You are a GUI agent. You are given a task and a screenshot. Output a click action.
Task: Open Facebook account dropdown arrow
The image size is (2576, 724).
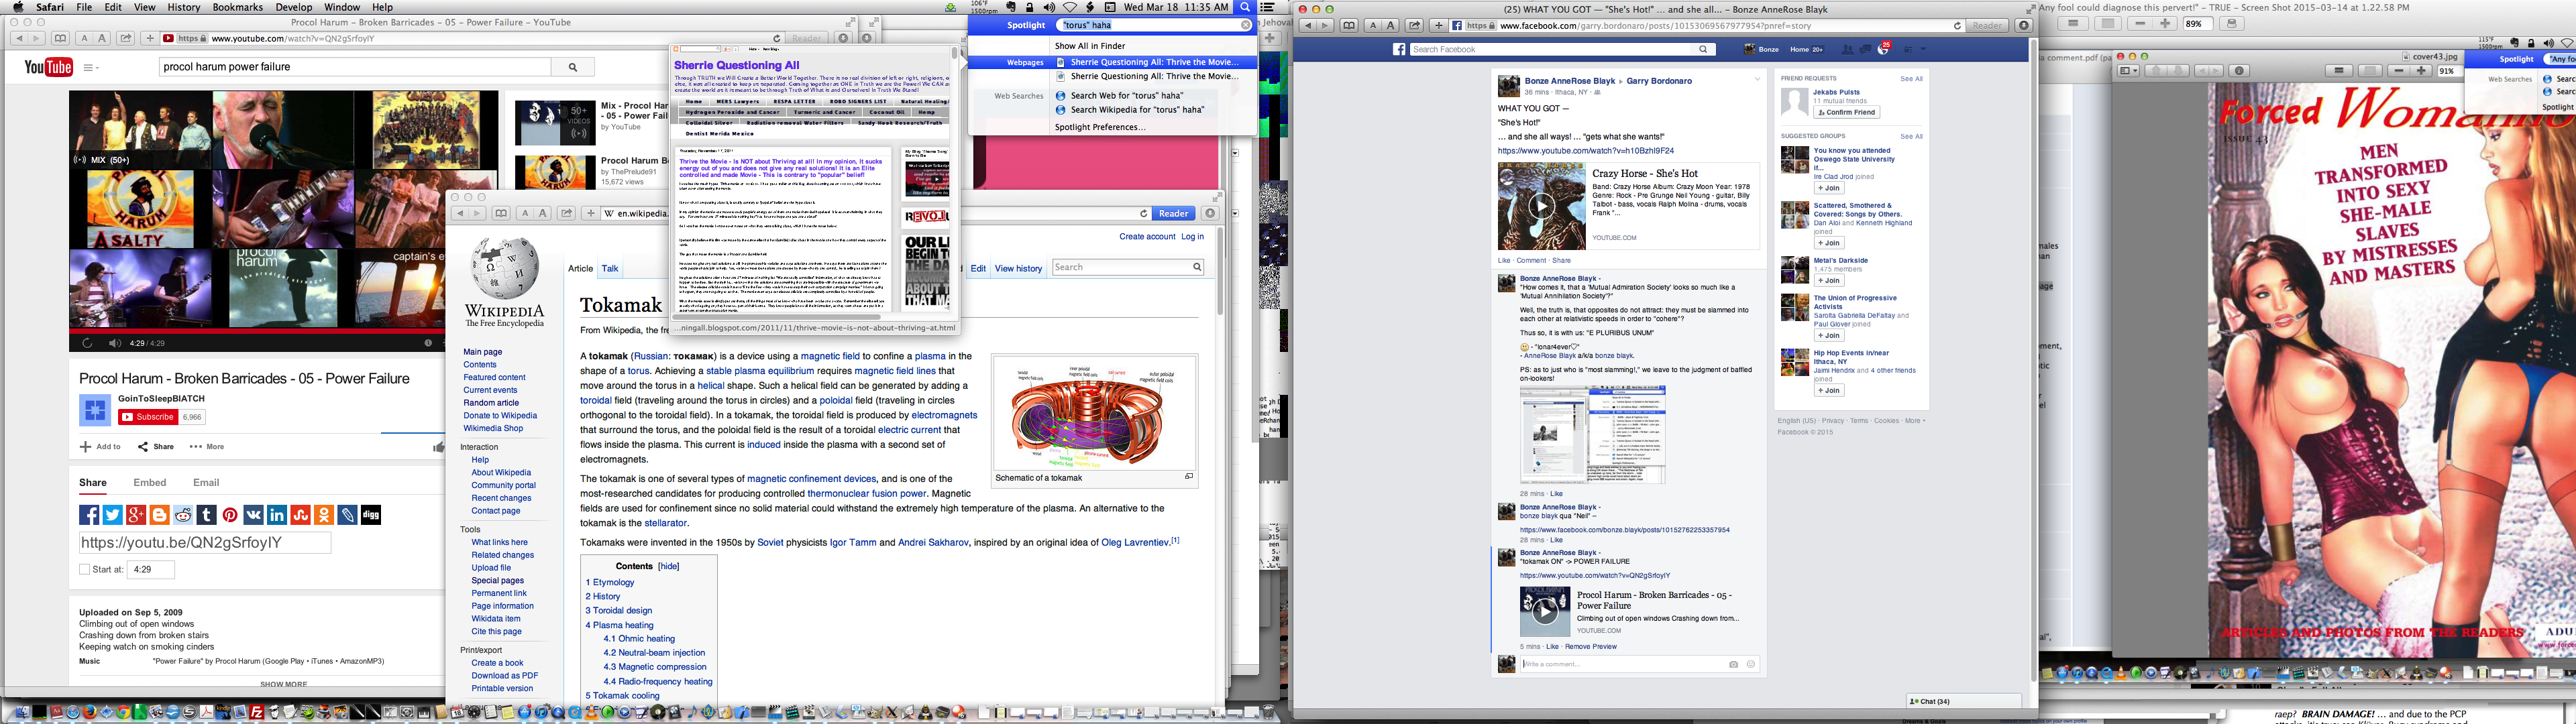click(x=1923, y=49)
